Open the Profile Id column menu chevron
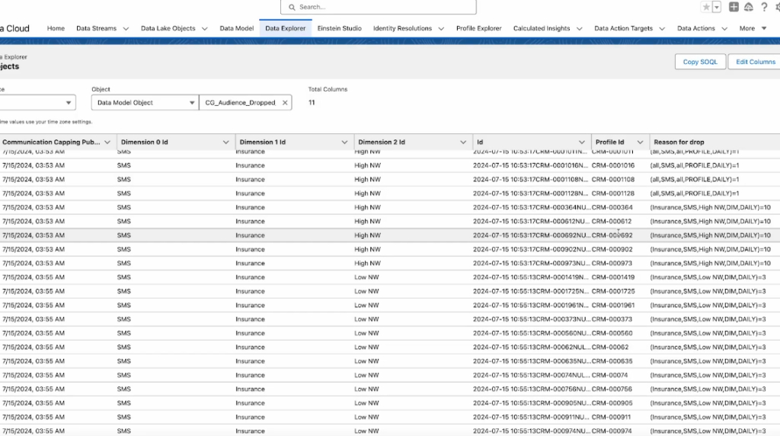 point(640,143)
